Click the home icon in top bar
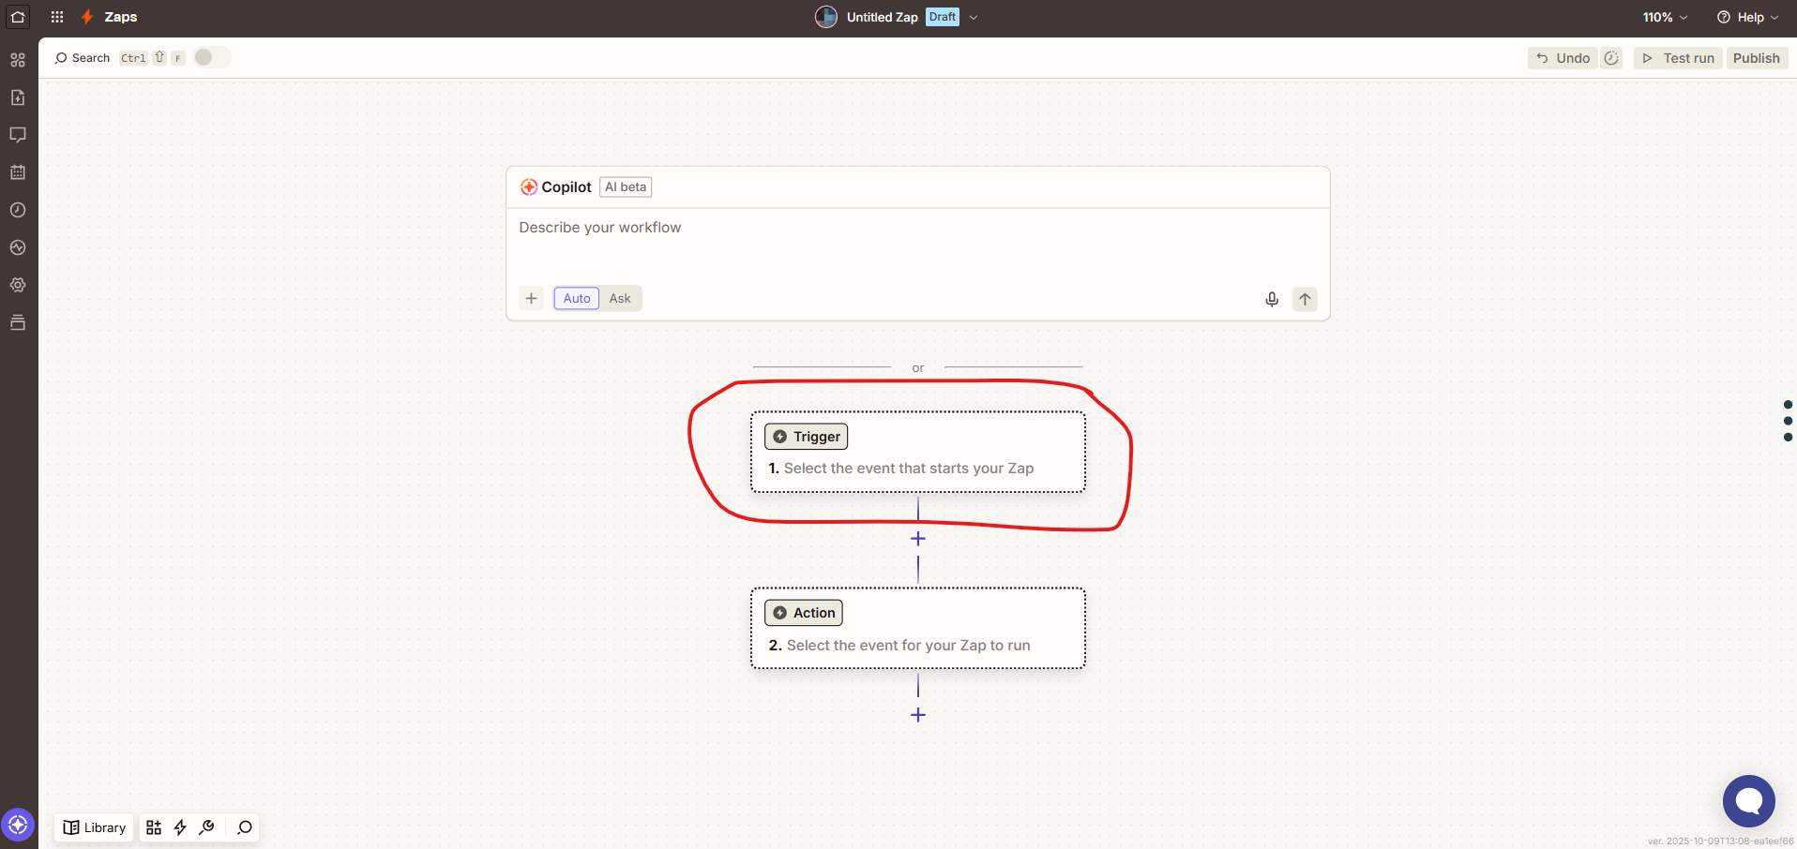1797x849 pixels. pos(18,17)
